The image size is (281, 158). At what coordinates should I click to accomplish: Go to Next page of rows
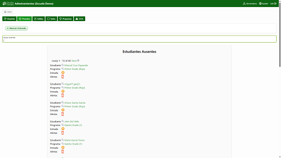click(74, 61)
